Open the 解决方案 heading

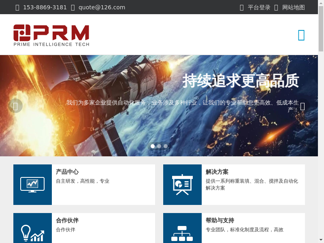(217, 172)
